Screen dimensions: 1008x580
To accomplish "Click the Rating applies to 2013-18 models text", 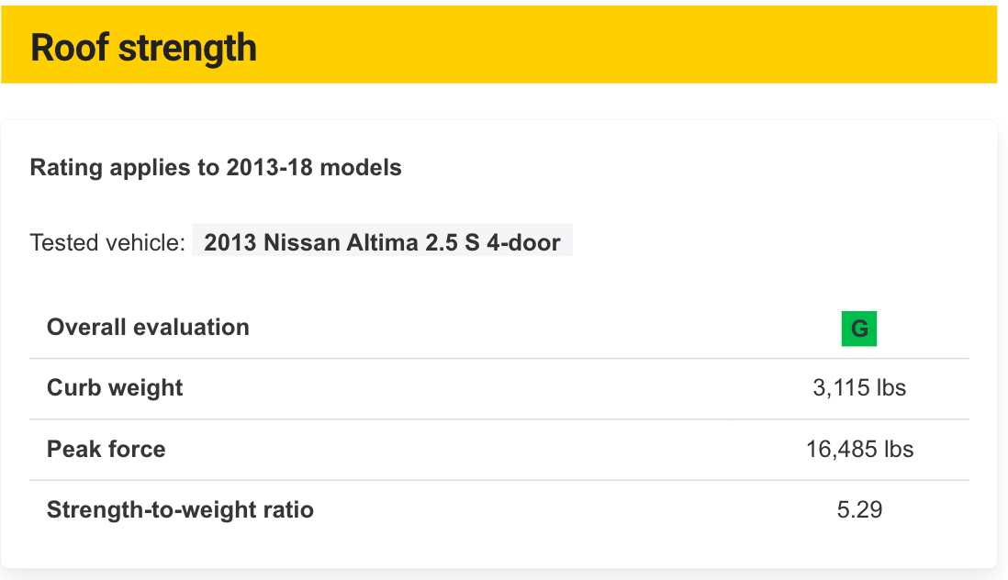I will pyautogui.click(x=216, y=168).
